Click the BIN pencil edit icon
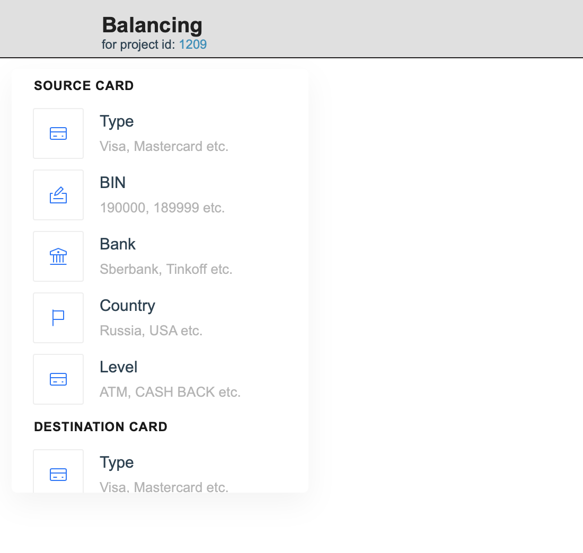 [58, 195]
